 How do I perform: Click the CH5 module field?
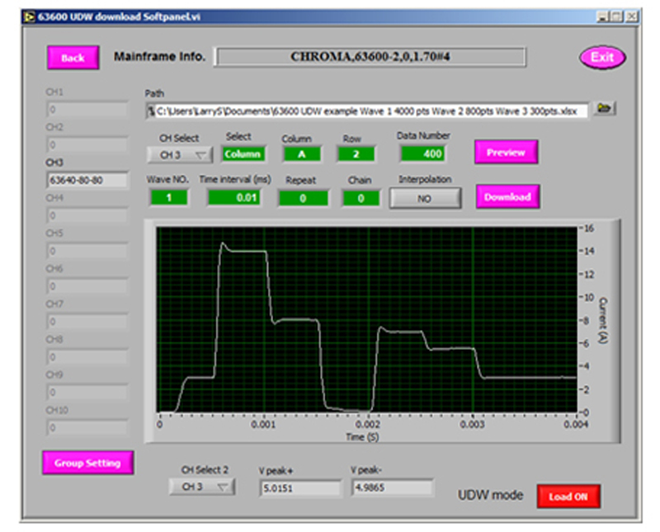87,251
